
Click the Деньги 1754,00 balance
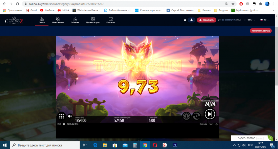point(81,120)
